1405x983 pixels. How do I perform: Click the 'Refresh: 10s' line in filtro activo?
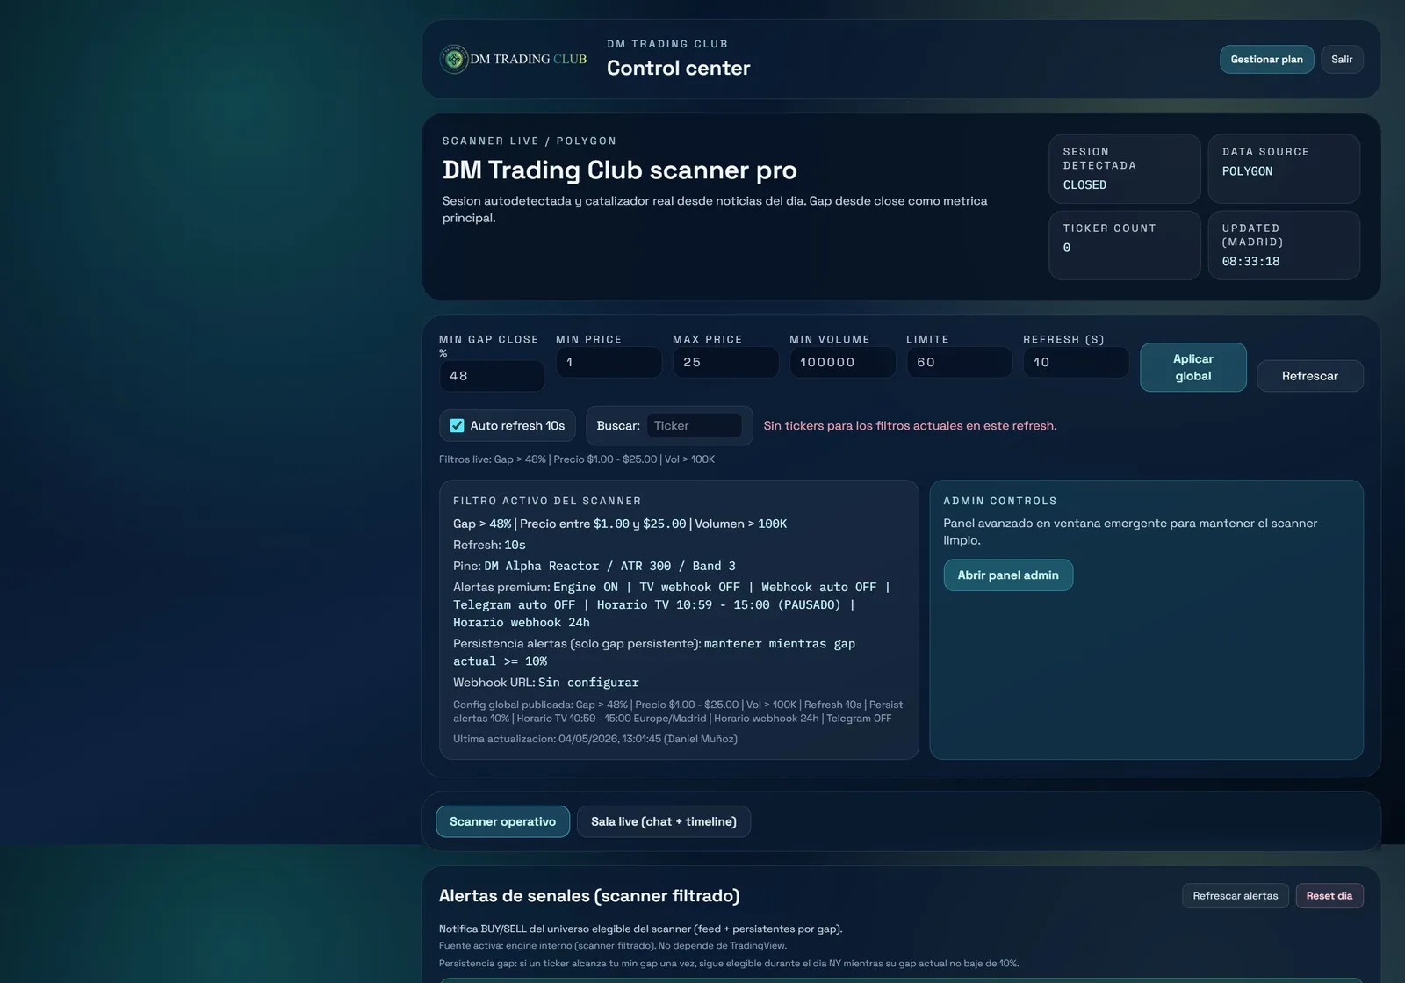coord(489,545)
